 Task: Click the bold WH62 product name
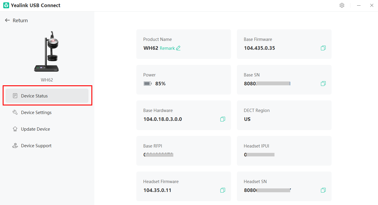[x=151, y=48]
